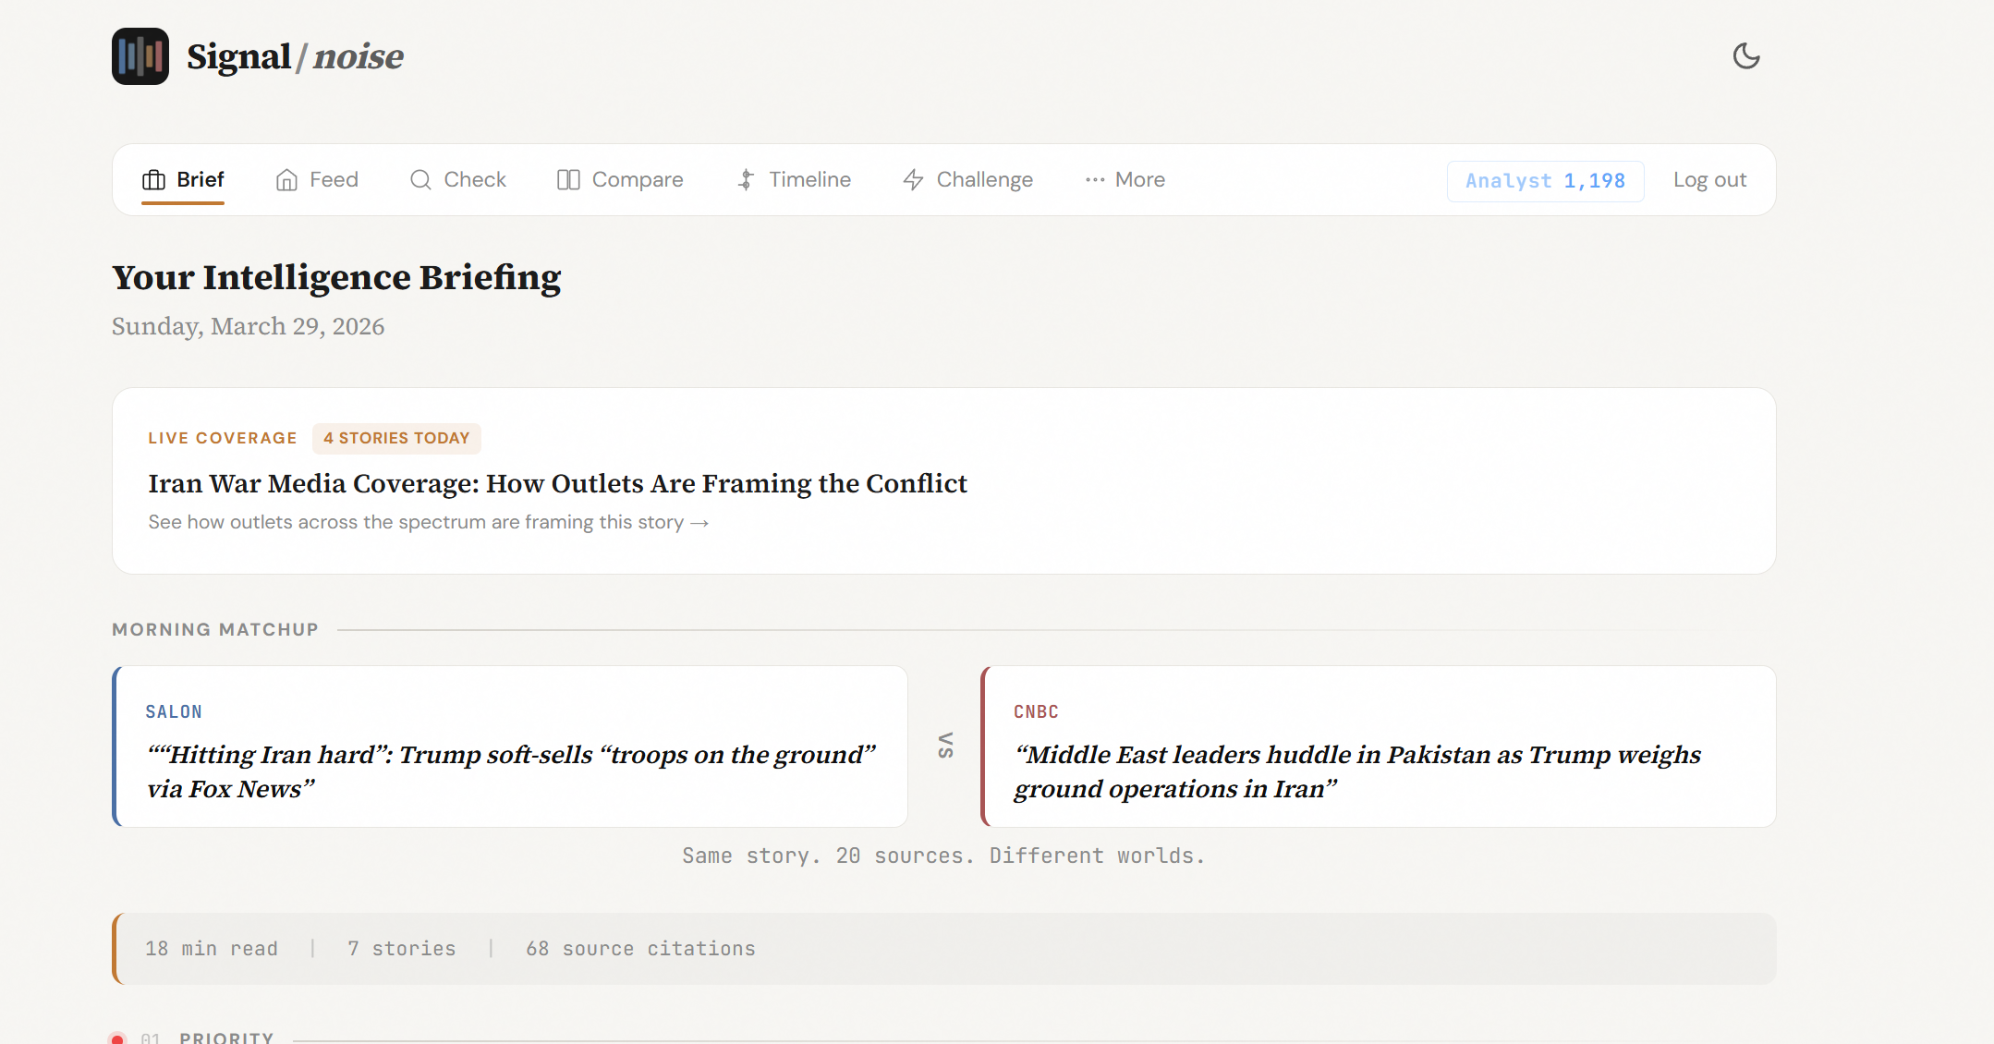Click the Brief briefcase icon
The height and width of the screenshot is (1044, 1994).
[153, 180]
